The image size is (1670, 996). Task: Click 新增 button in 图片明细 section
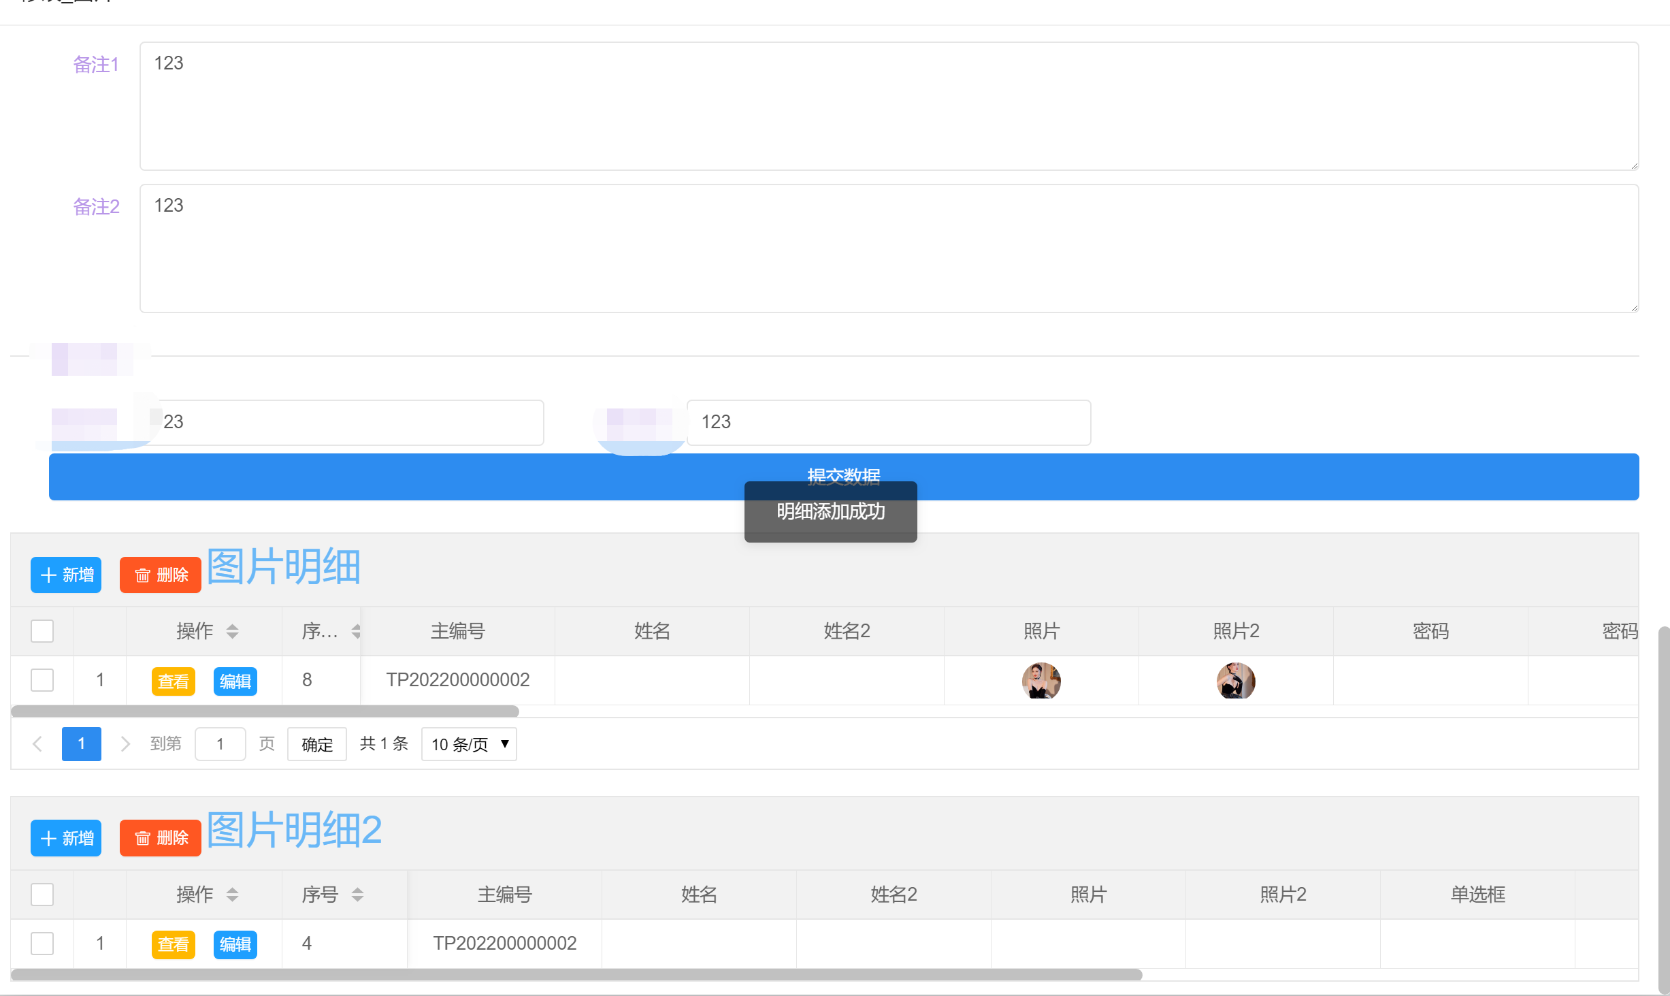point(66,575)
